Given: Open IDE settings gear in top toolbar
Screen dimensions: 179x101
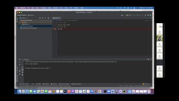Looking at the screenshot, I should 148,15.
